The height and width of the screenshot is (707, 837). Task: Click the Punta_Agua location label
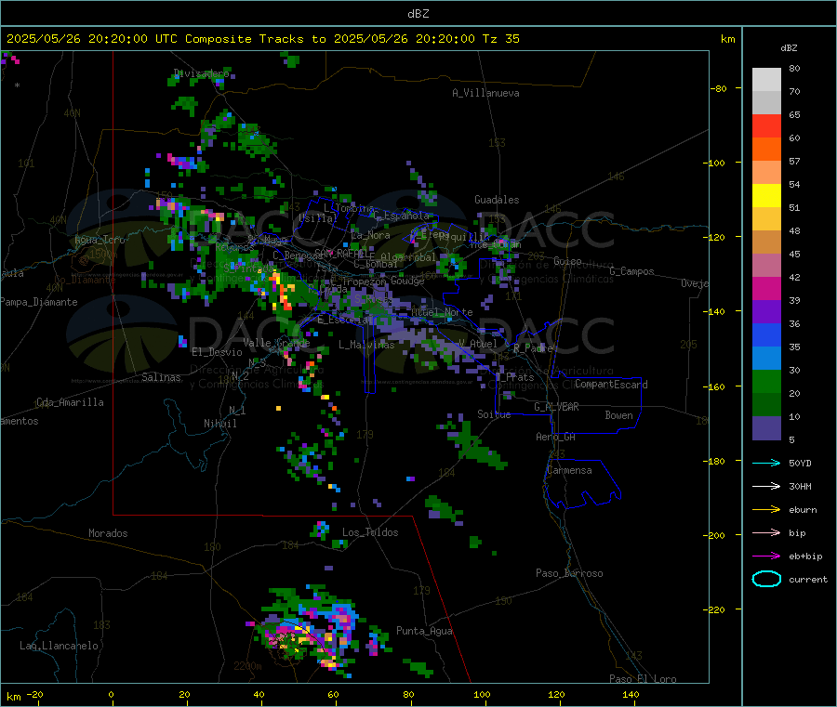tap(424, 631)
